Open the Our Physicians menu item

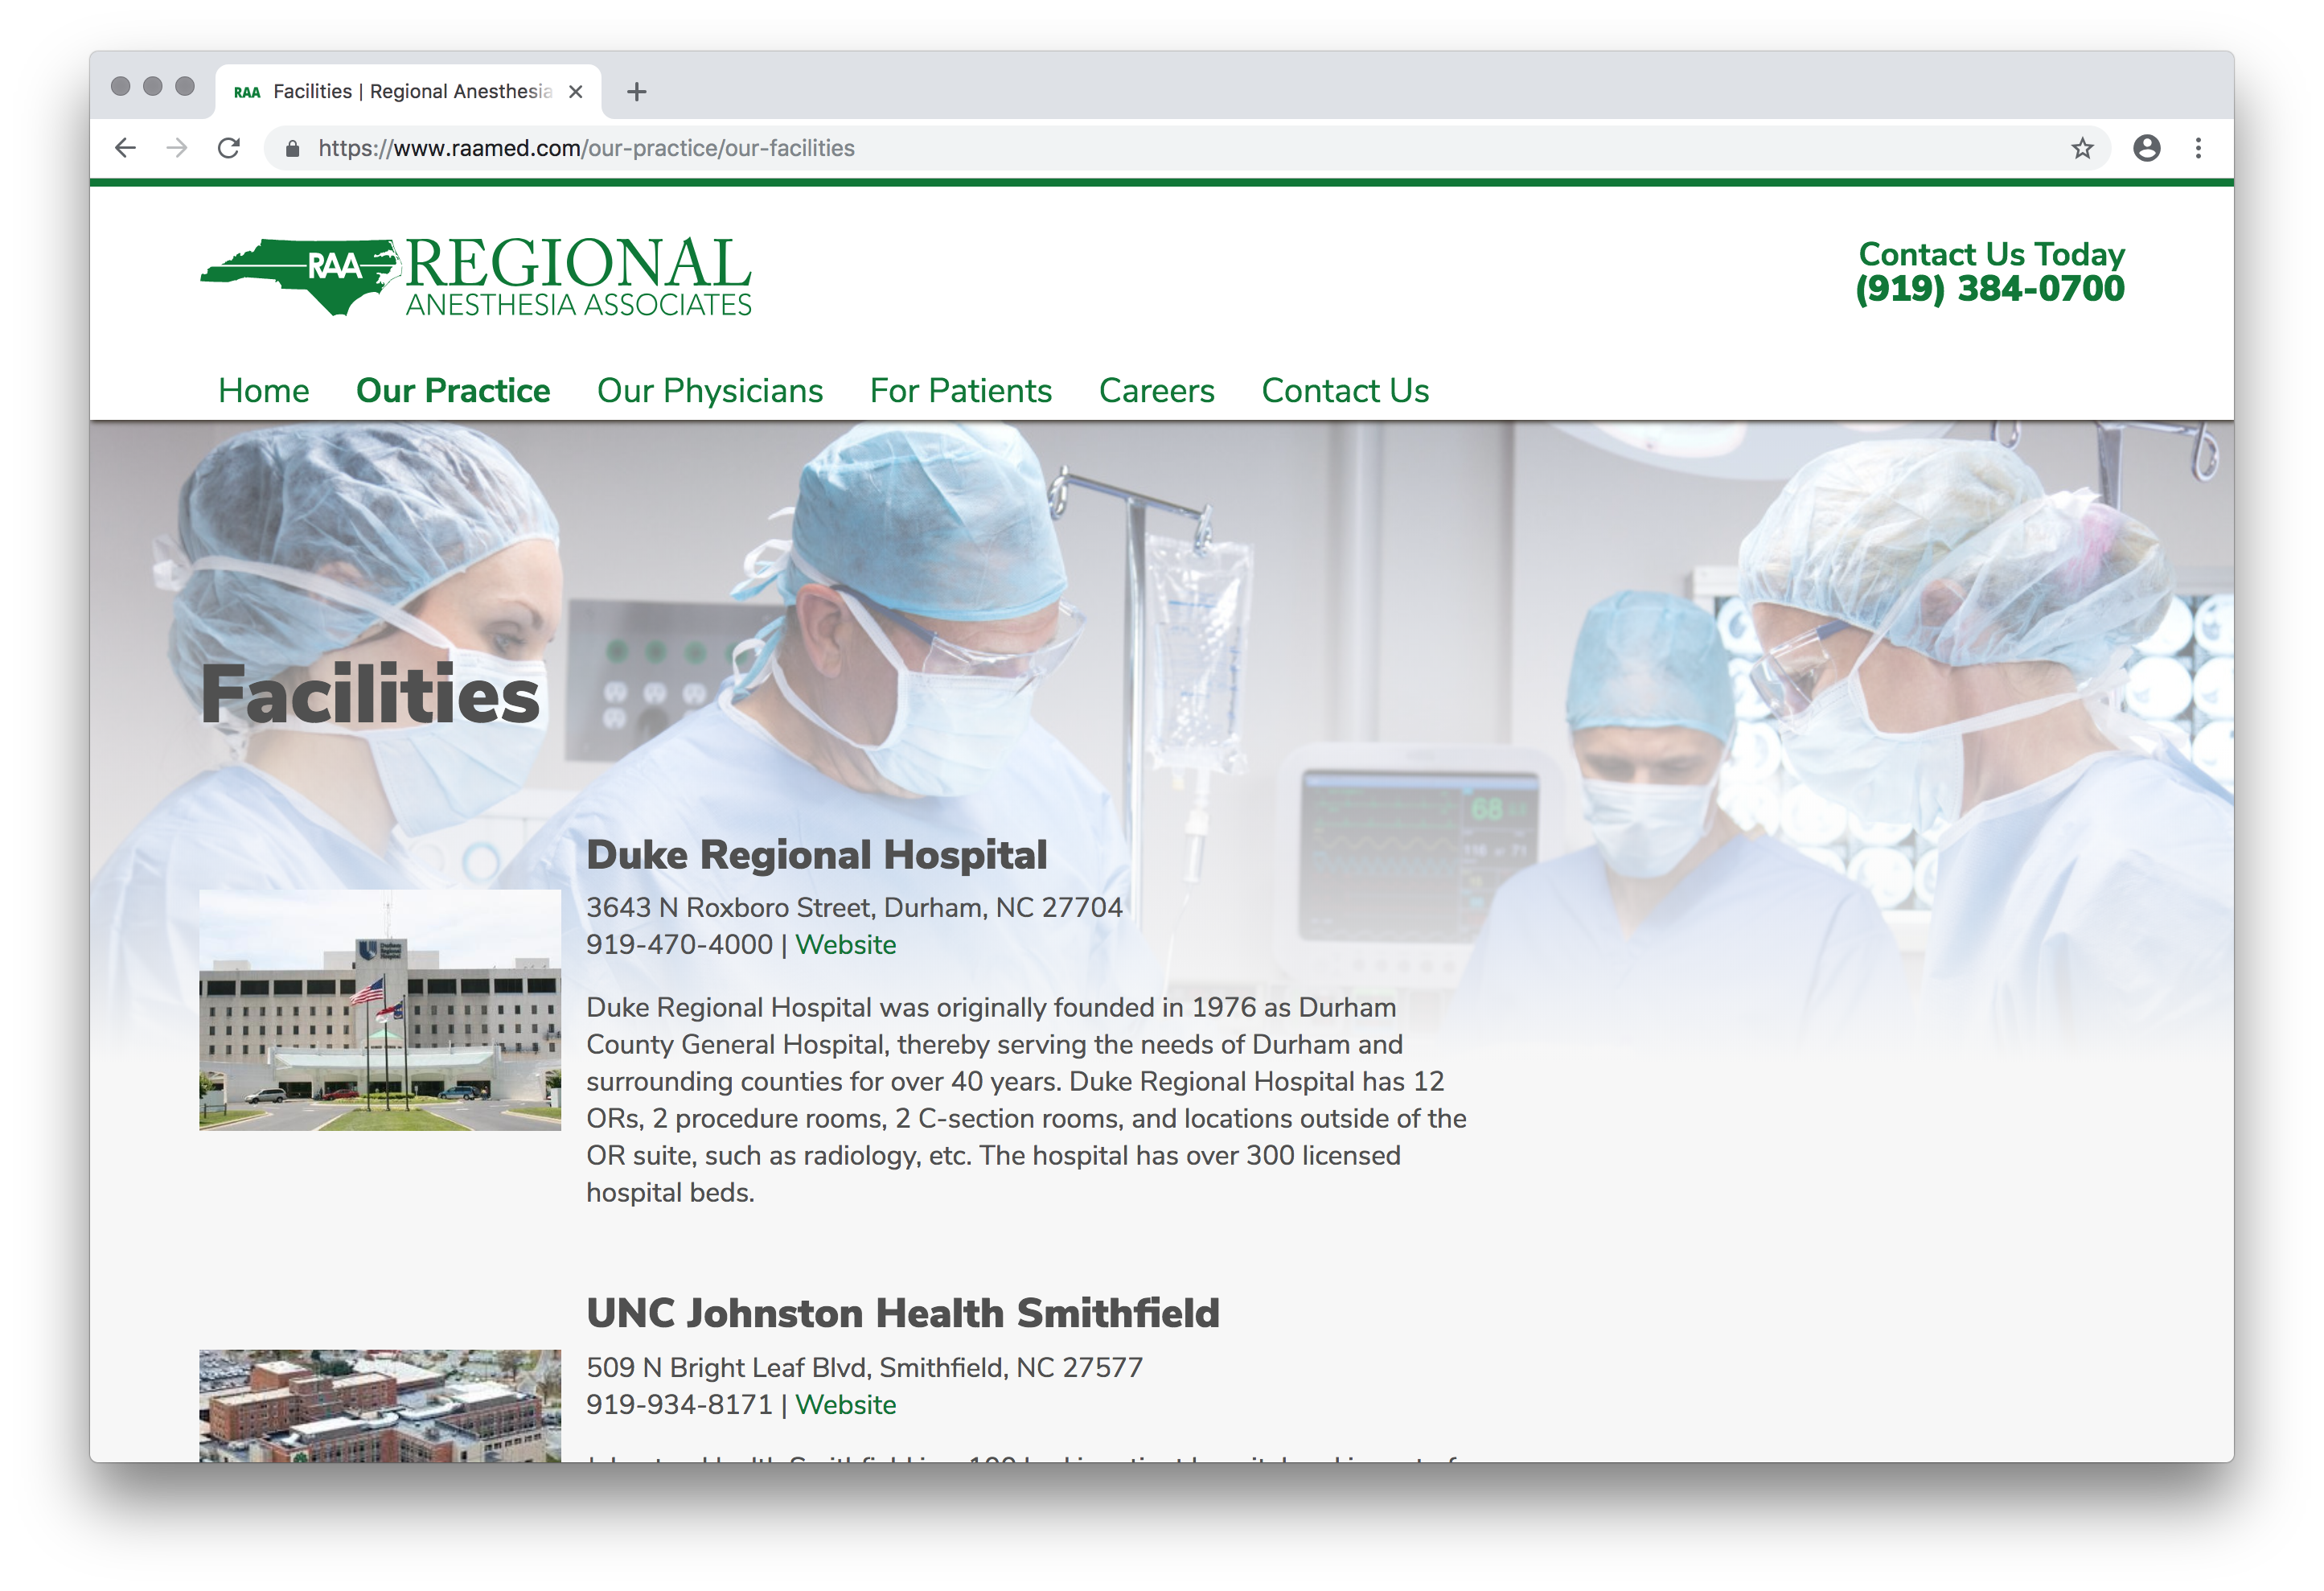[x=710, y=390]
